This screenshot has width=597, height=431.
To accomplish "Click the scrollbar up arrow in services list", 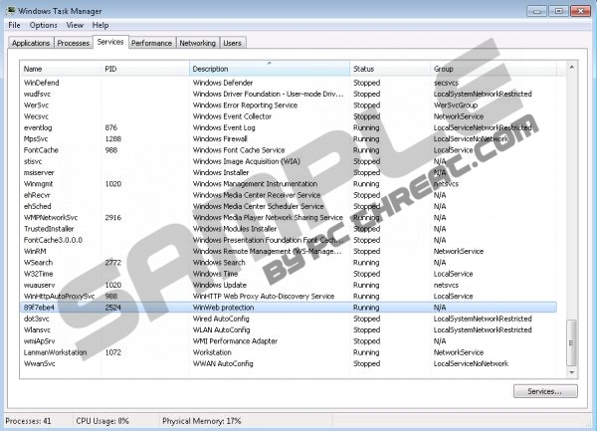I will [x=570, y=67].
